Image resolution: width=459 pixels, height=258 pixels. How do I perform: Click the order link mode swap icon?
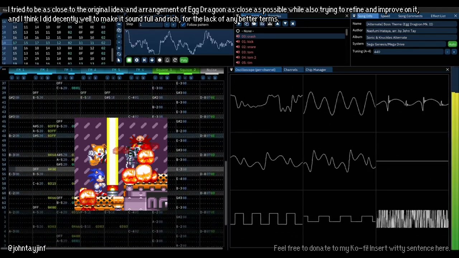coord(119,54)
